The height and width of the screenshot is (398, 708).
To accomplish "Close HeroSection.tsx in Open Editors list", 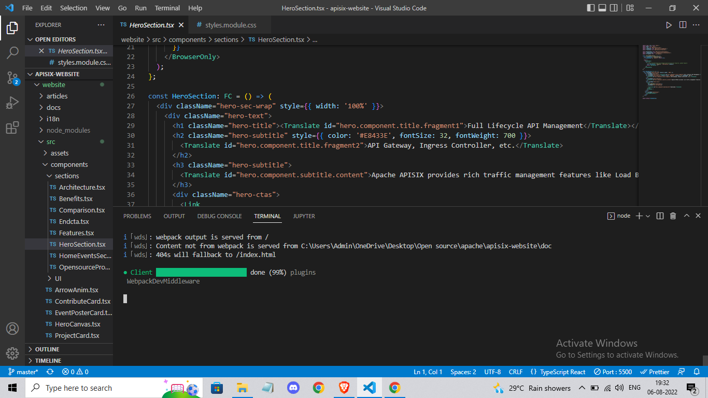I will point(41,51).
